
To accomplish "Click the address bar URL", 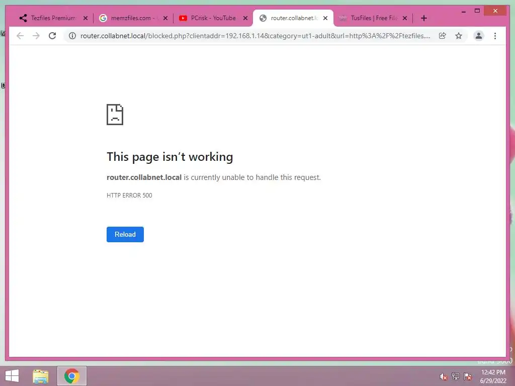I will click(x=255, y=36).
